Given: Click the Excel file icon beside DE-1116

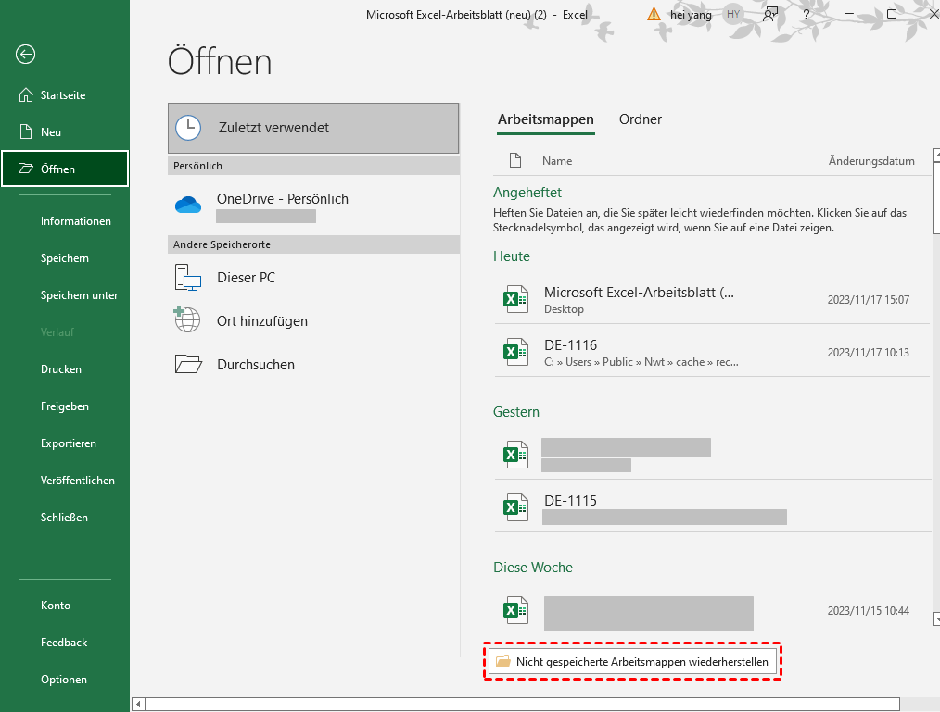Looking at the screenshot, I should [515, 352].
